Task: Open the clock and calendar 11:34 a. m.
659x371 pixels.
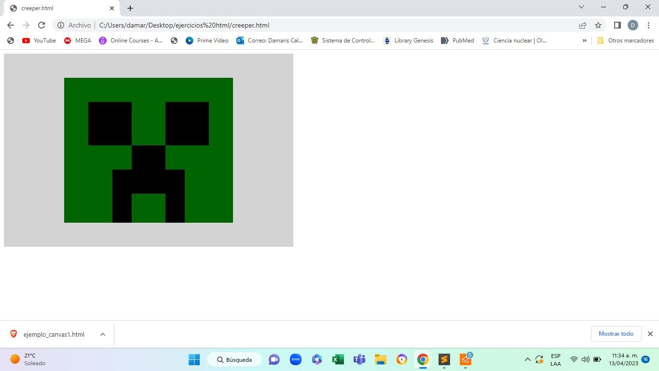Action: tap(623, 359)
